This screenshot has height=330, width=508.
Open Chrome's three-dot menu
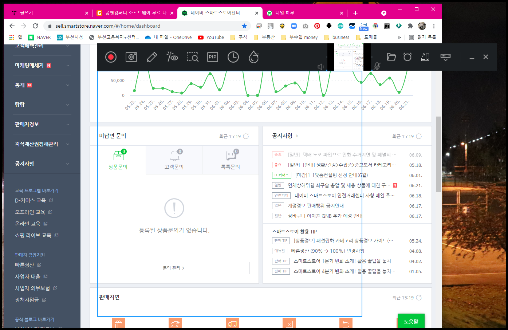click(434, 26)
